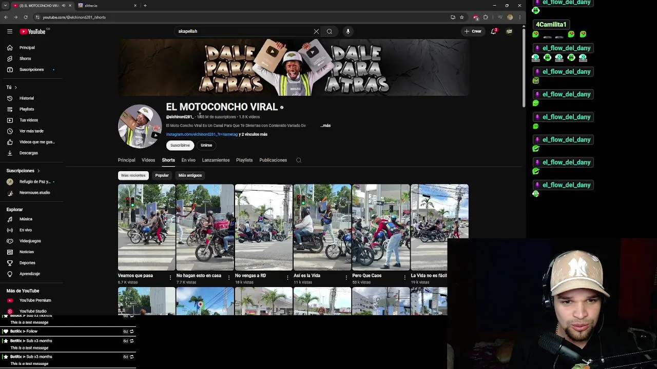Screen dimensions: 657x369
Task: Open Playlists in the left sidebar
Action: coord(27,109)
